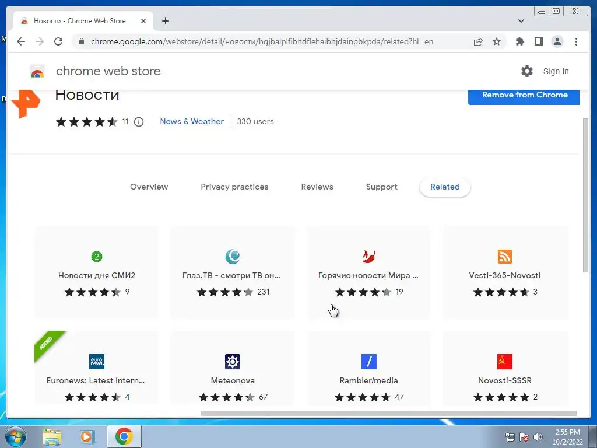The image size is (597, 448).
Task: Open Meteonova extension title
Action: pos(233,380)
